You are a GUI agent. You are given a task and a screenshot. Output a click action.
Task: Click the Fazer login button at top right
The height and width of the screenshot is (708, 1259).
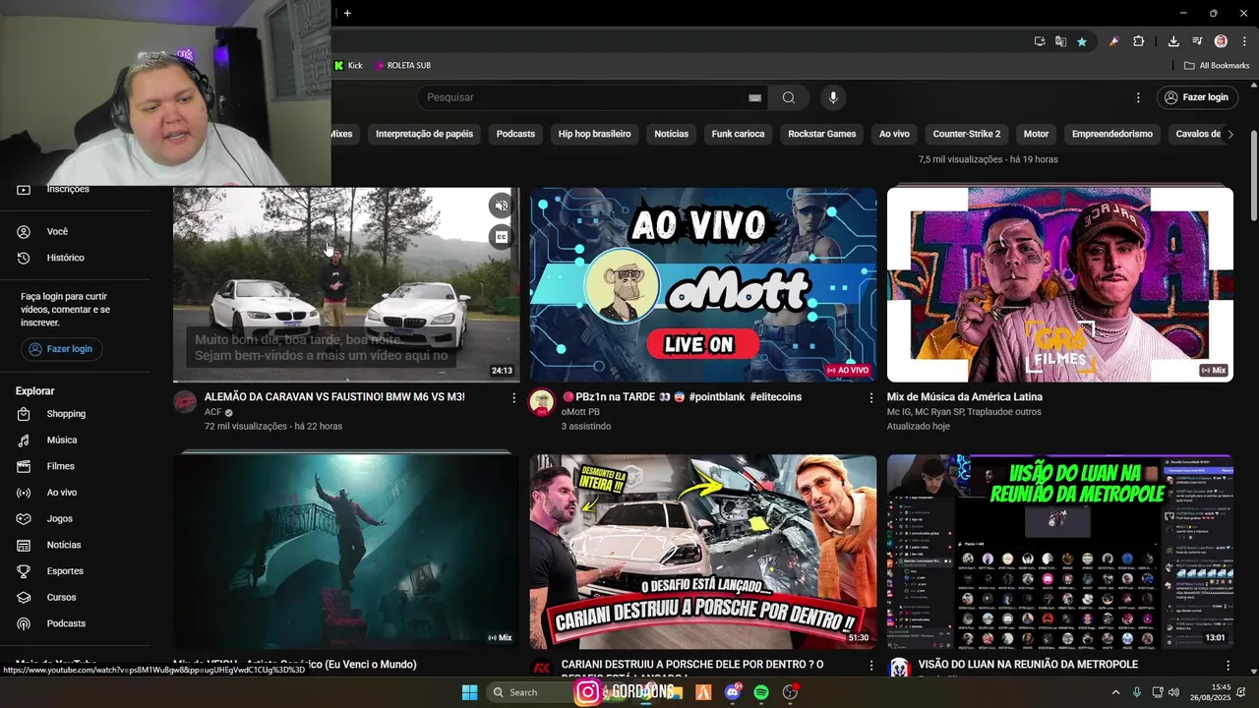[1195, 97]
